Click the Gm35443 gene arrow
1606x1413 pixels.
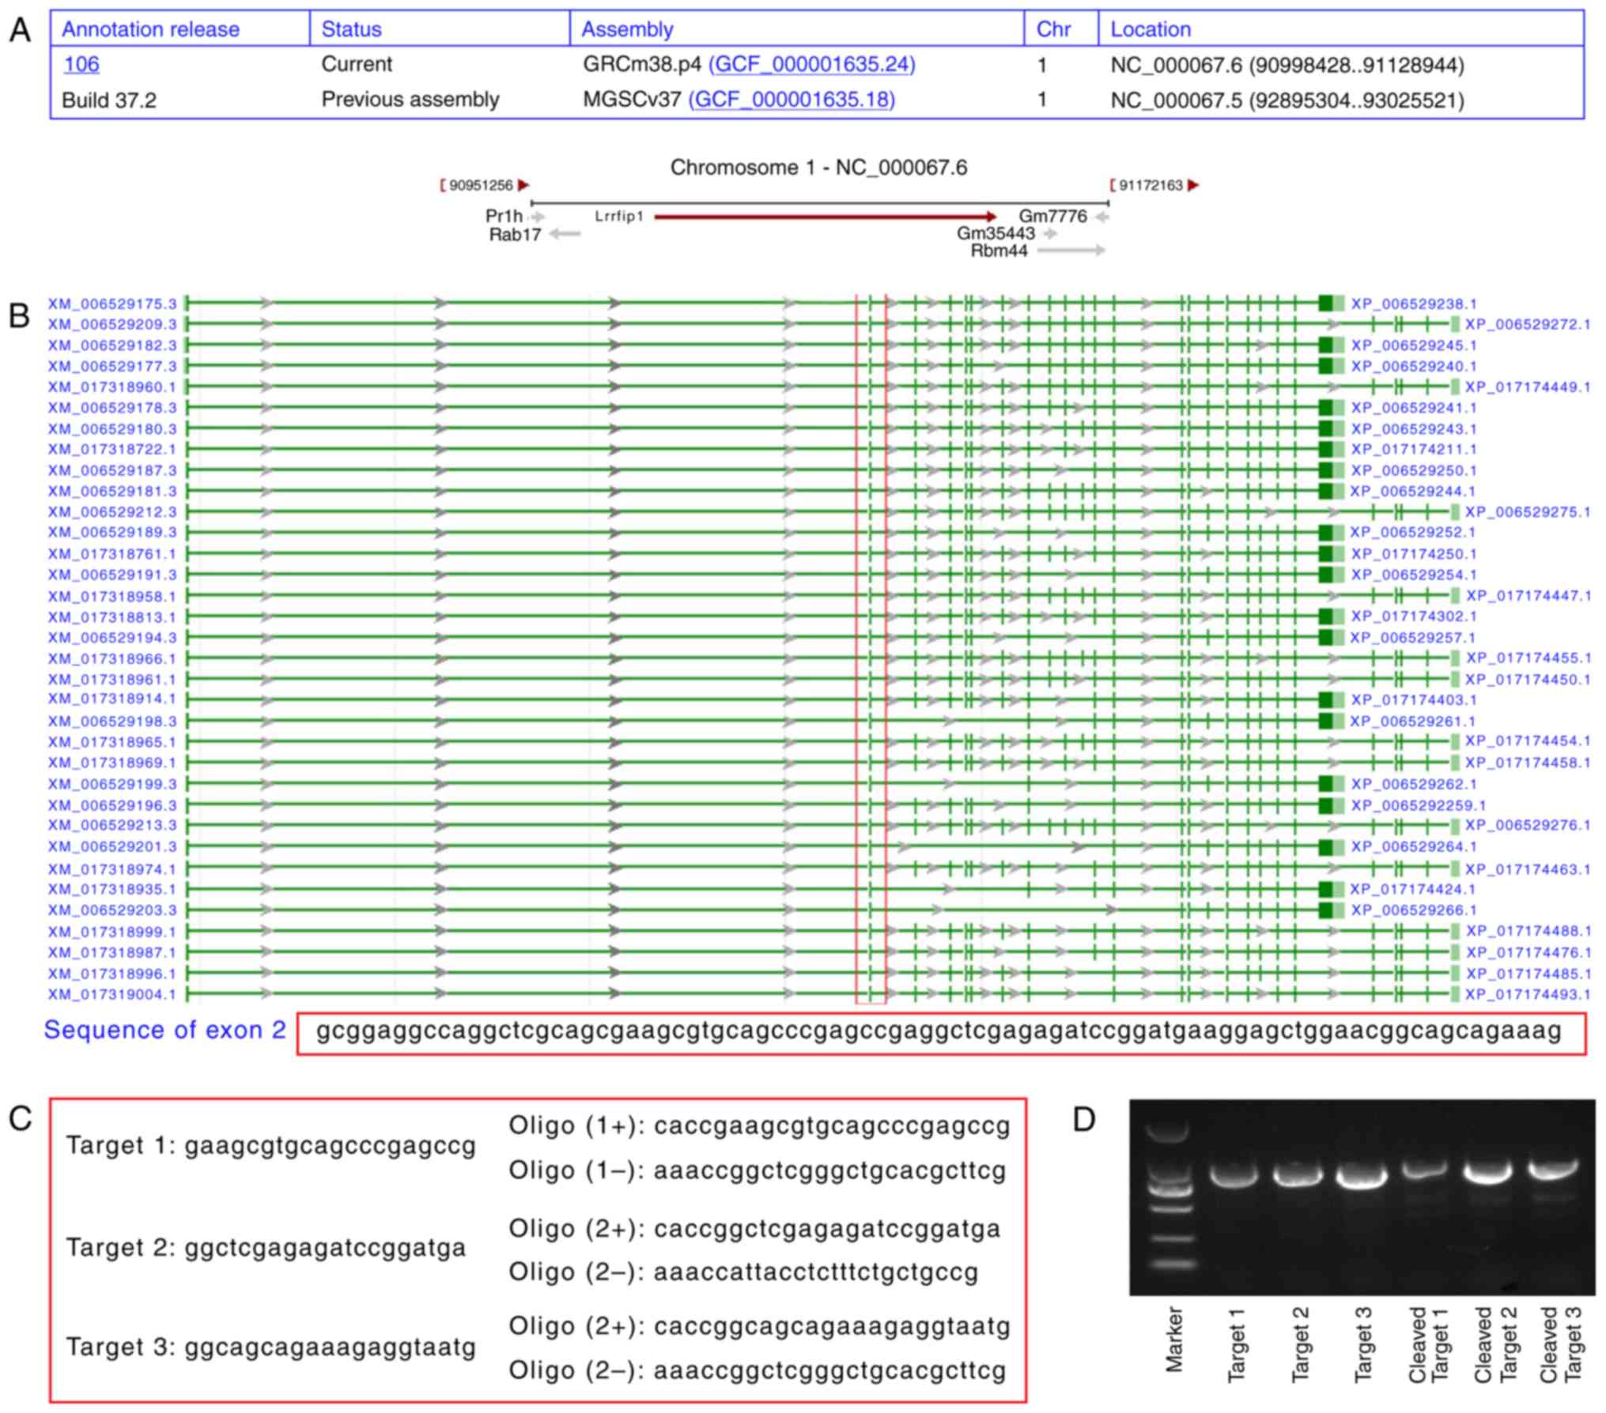pyautogui.click(x=1050, y=234)
